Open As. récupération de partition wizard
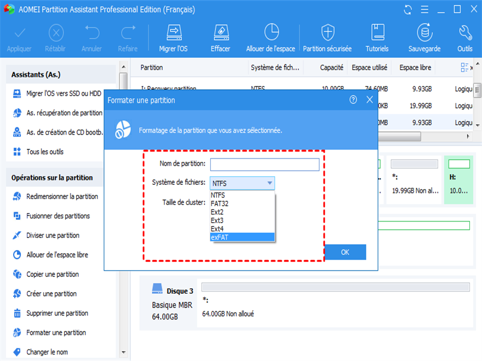The width and height of the screenshot is (482, 361). tap(58, 113)
